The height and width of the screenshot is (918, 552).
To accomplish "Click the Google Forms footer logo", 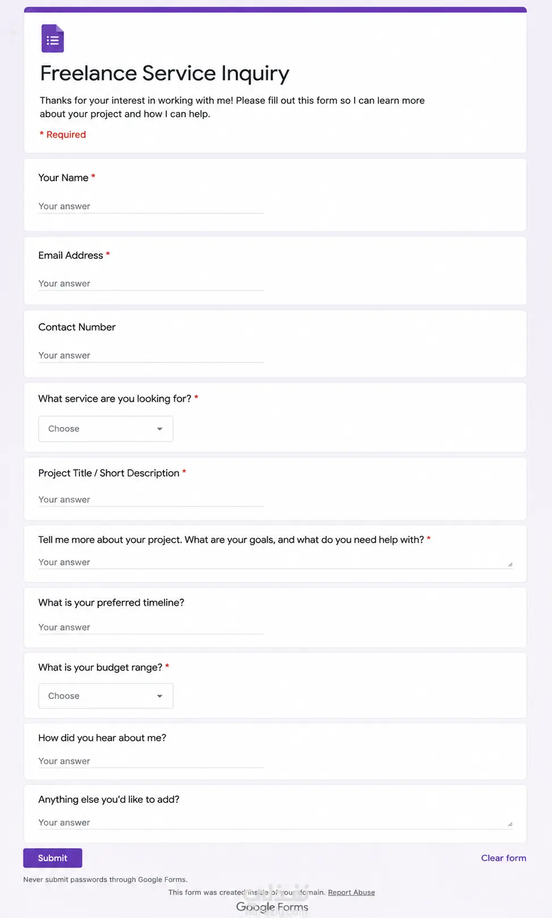I will [272, 907].
